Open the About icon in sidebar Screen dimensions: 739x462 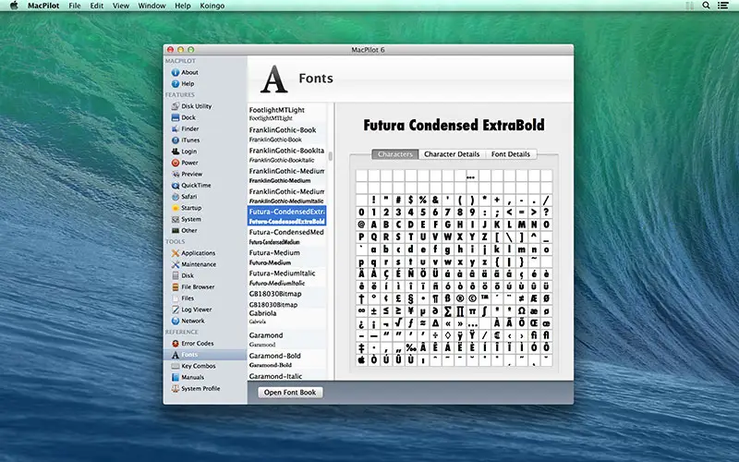coord(176,72)
